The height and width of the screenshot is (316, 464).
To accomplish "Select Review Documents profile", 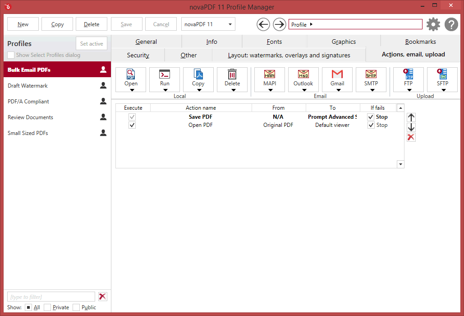I will 57,117.
